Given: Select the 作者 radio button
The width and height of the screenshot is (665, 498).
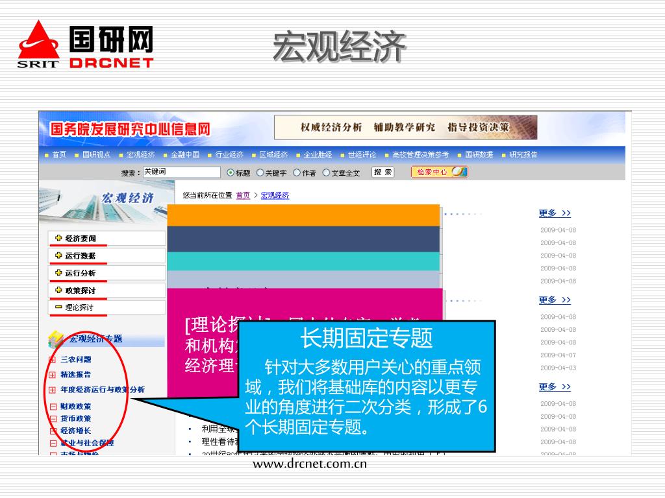Looking at the screenshot, I should [x=297, y=172].
